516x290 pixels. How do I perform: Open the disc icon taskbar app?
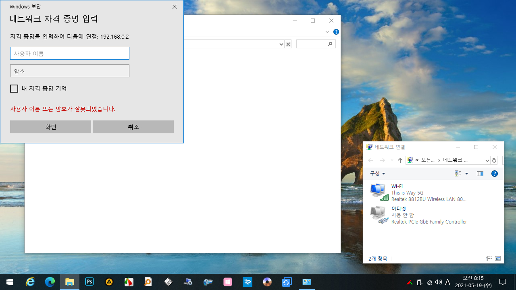(267, 282)
